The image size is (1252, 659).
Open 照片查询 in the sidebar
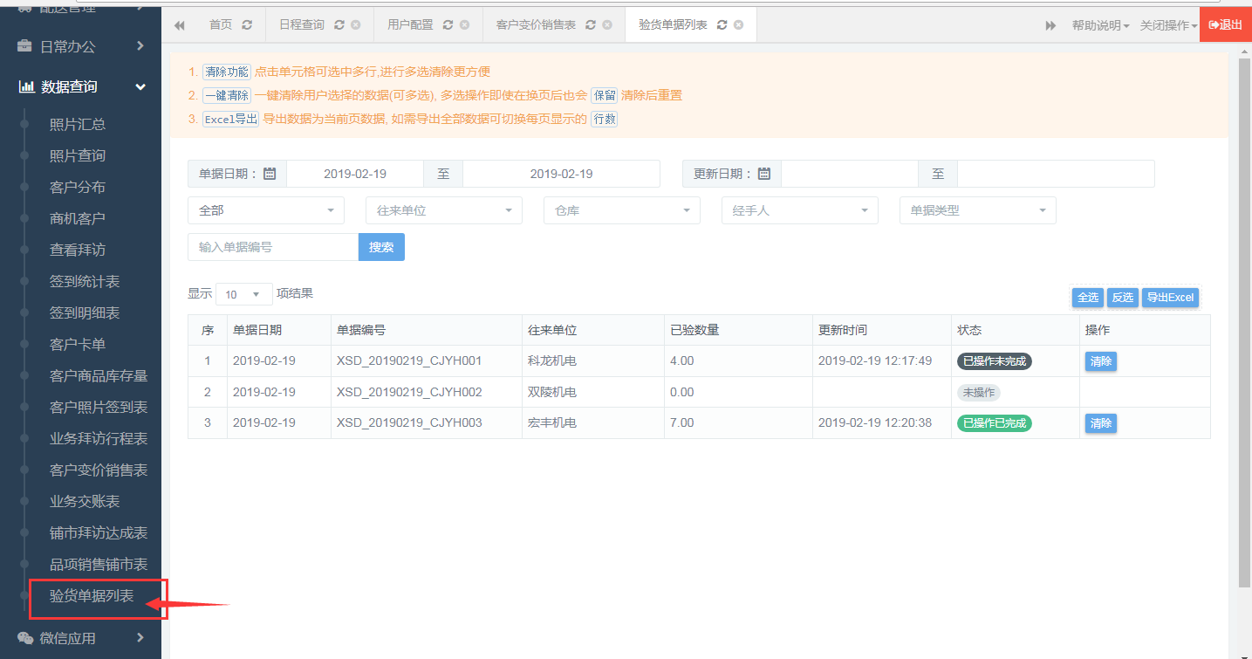78,155
